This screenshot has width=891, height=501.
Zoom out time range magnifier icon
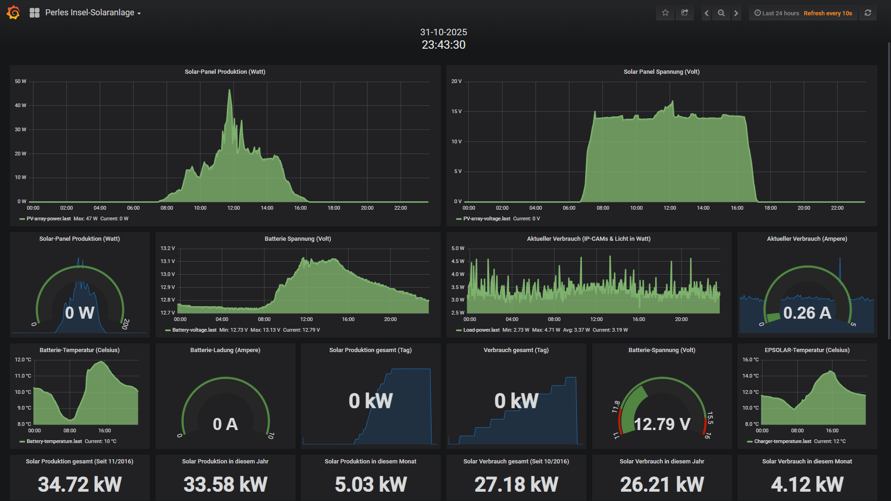click(721, 13)
